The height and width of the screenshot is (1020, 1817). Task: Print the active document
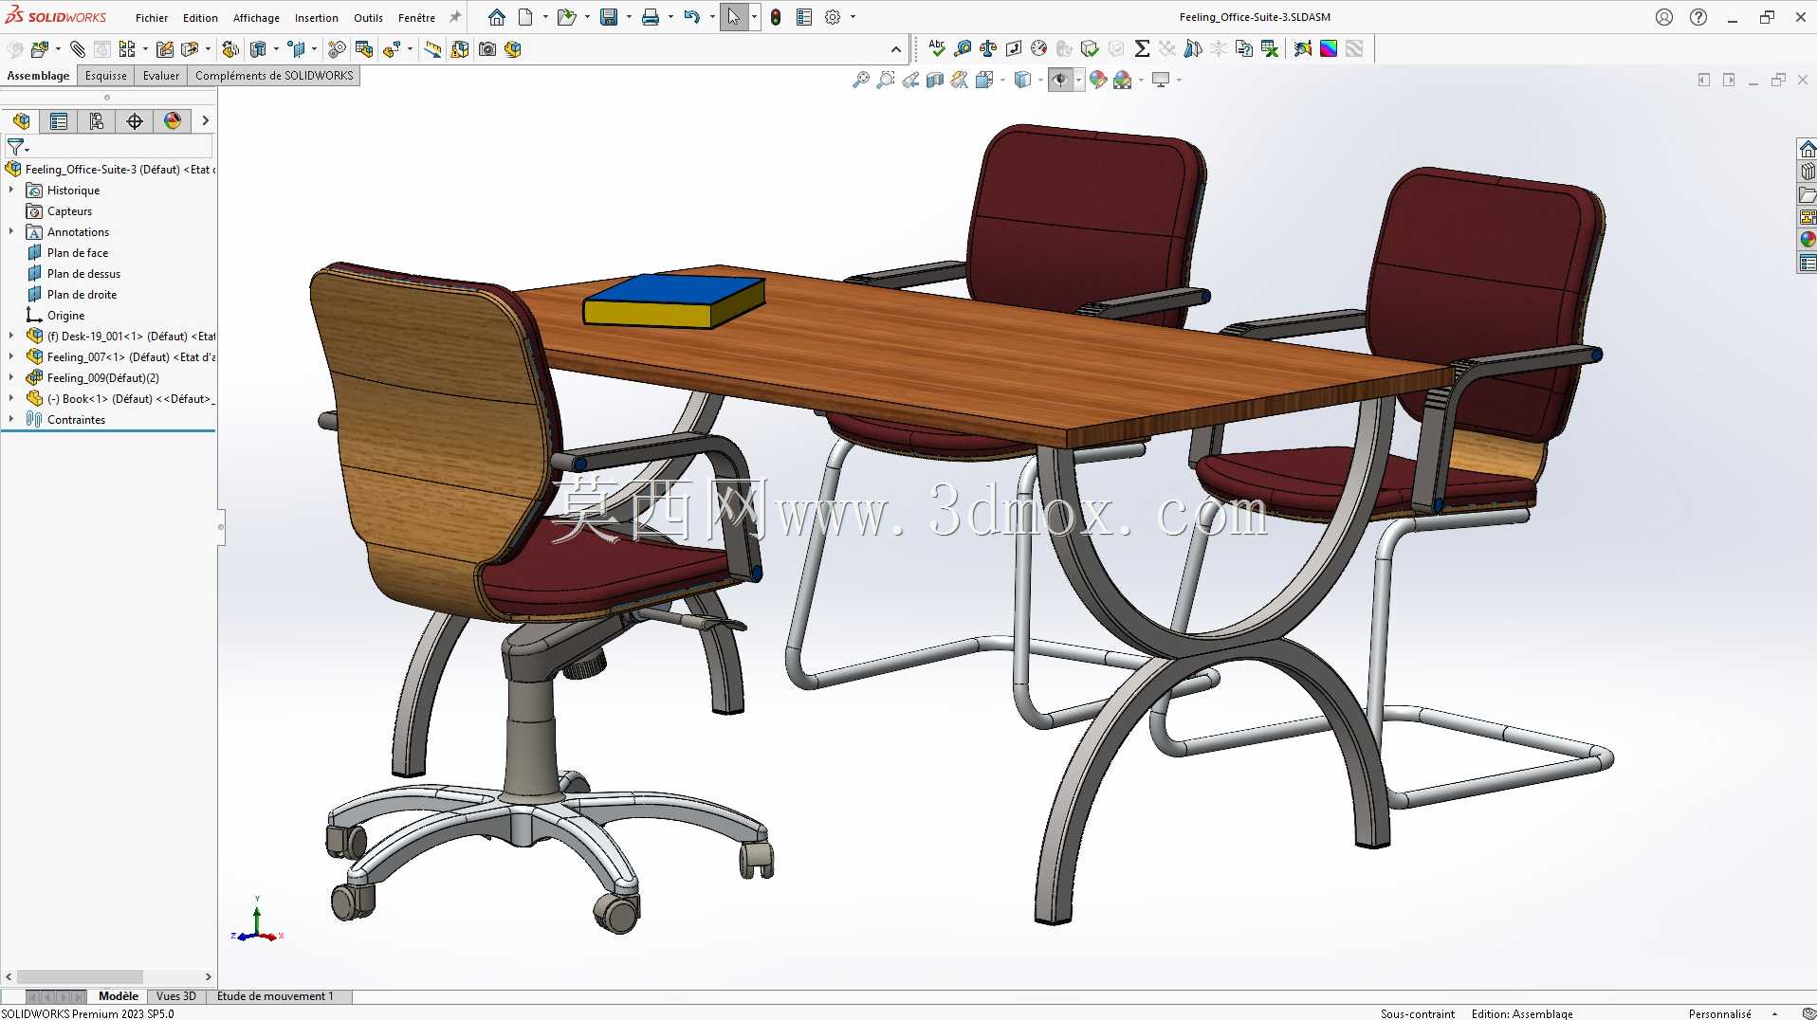651,17
